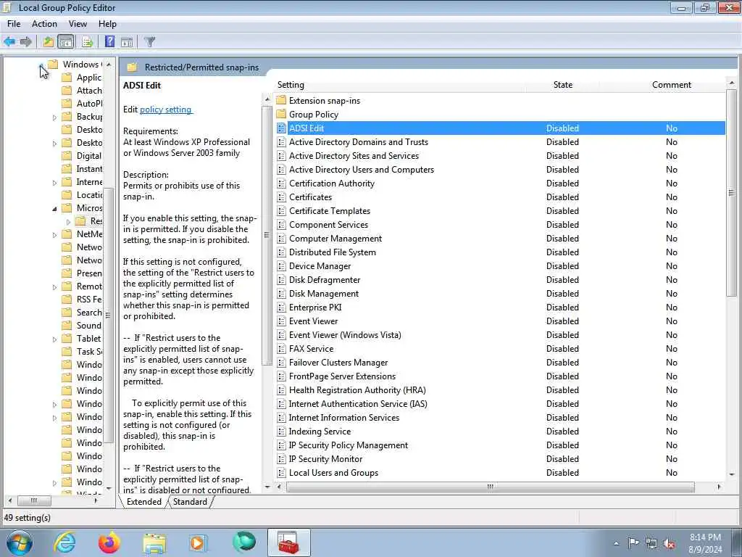
Task: Click the folder icon of Extension snap-ins
Action: (282, 100)
